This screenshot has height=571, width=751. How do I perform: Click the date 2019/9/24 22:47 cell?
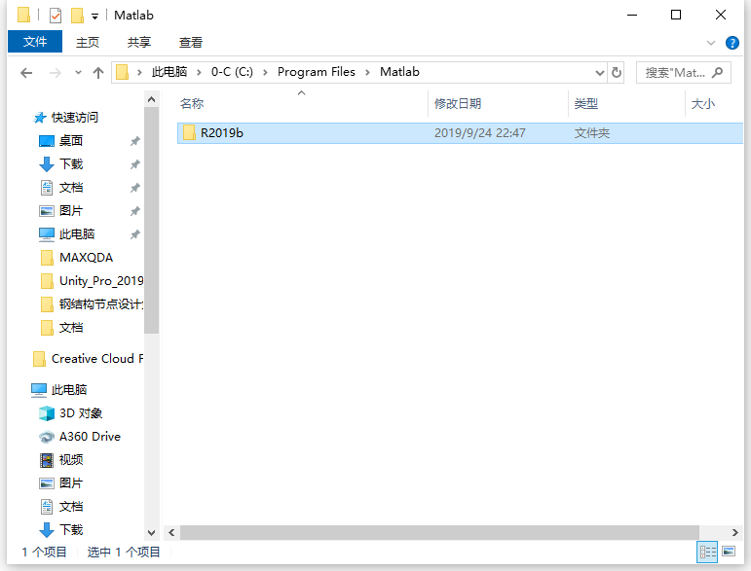tap(480, 133)
